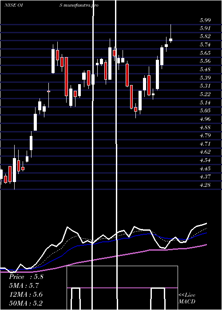Select the 5.31 price axis label
Image resolution: width=222 pixels, height=310 pixels.
click(205, 85)
